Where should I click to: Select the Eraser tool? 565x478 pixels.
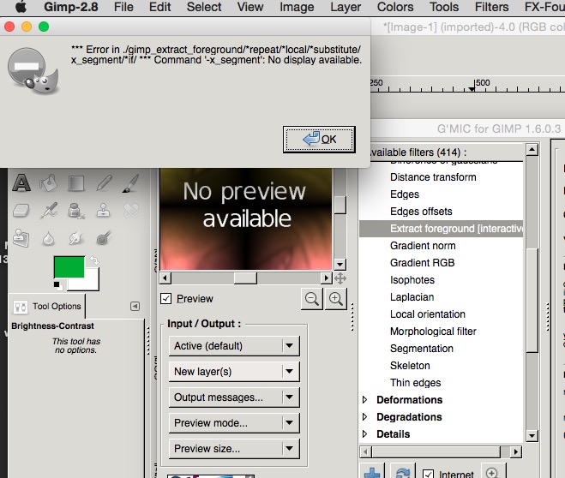tap(21, 211)
